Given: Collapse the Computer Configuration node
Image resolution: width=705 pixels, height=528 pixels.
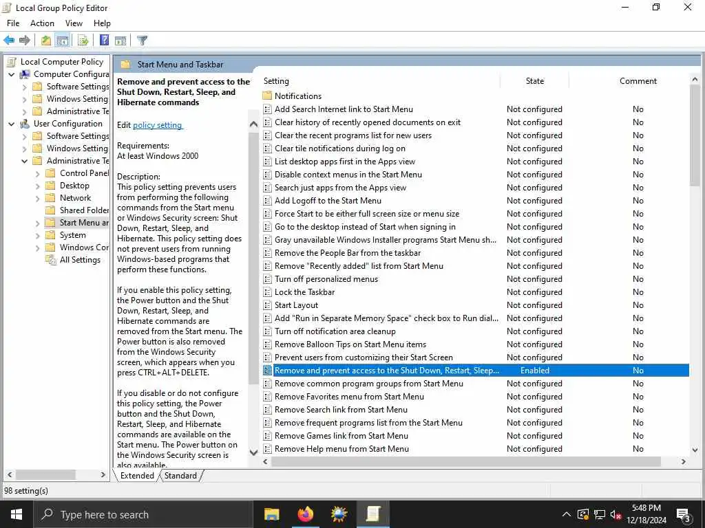Looking at the screenshot, I should [x=11, y=74].
